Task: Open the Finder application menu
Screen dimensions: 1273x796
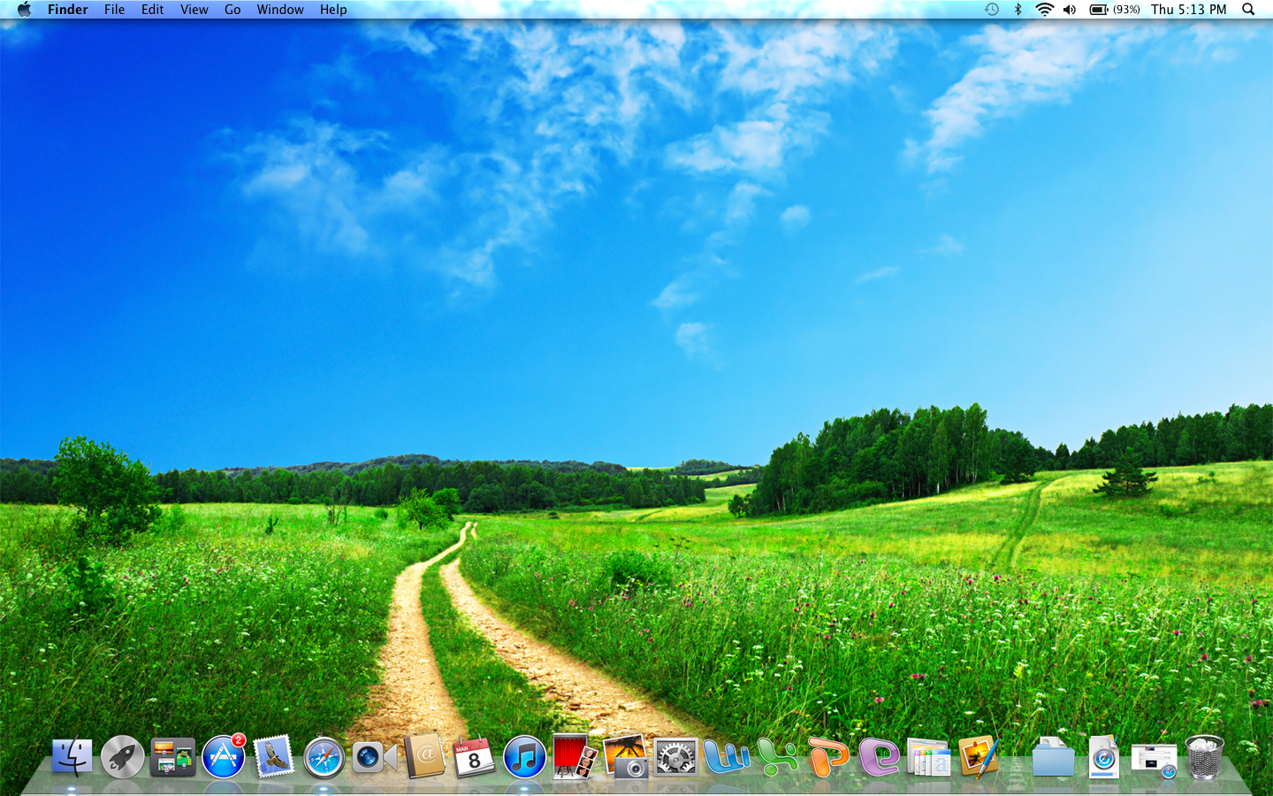Action: coord(68,10)
